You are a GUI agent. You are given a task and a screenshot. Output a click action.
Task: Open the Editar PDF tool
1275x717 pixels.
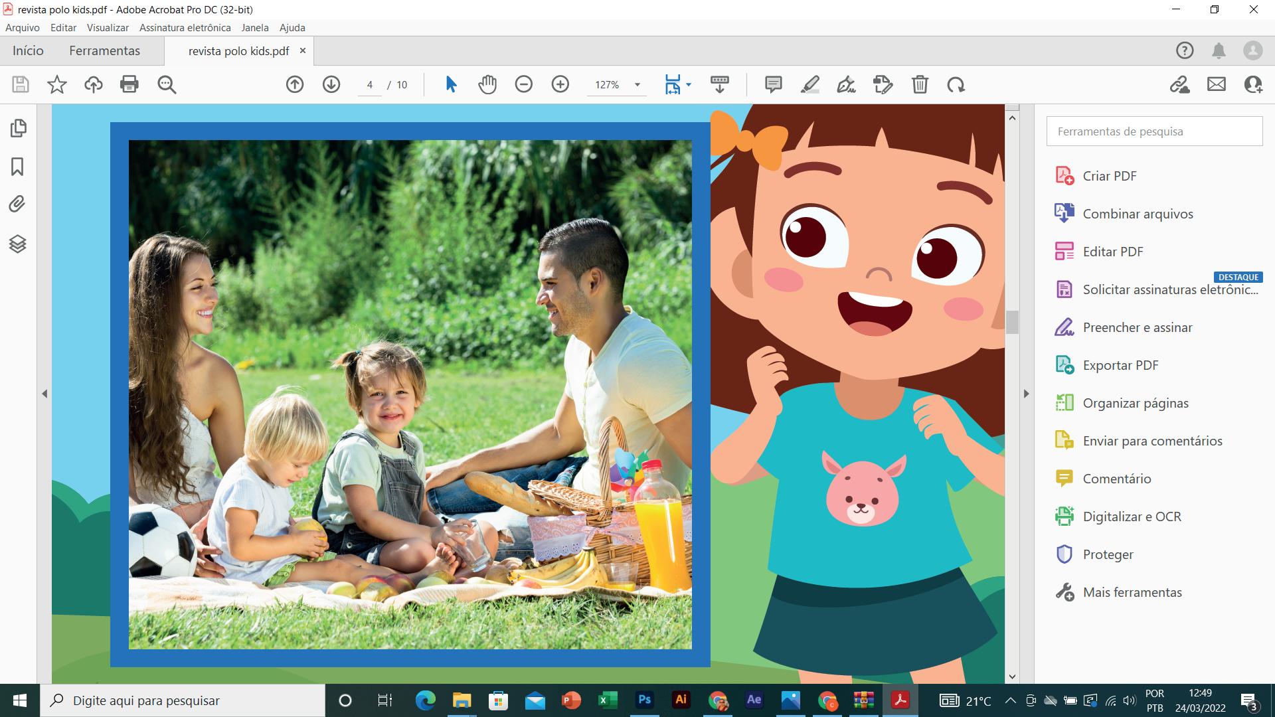(1113, 252)
